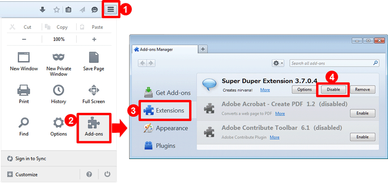Open the gear tools dropdown in Add-ons Manager

coord(278,63)
